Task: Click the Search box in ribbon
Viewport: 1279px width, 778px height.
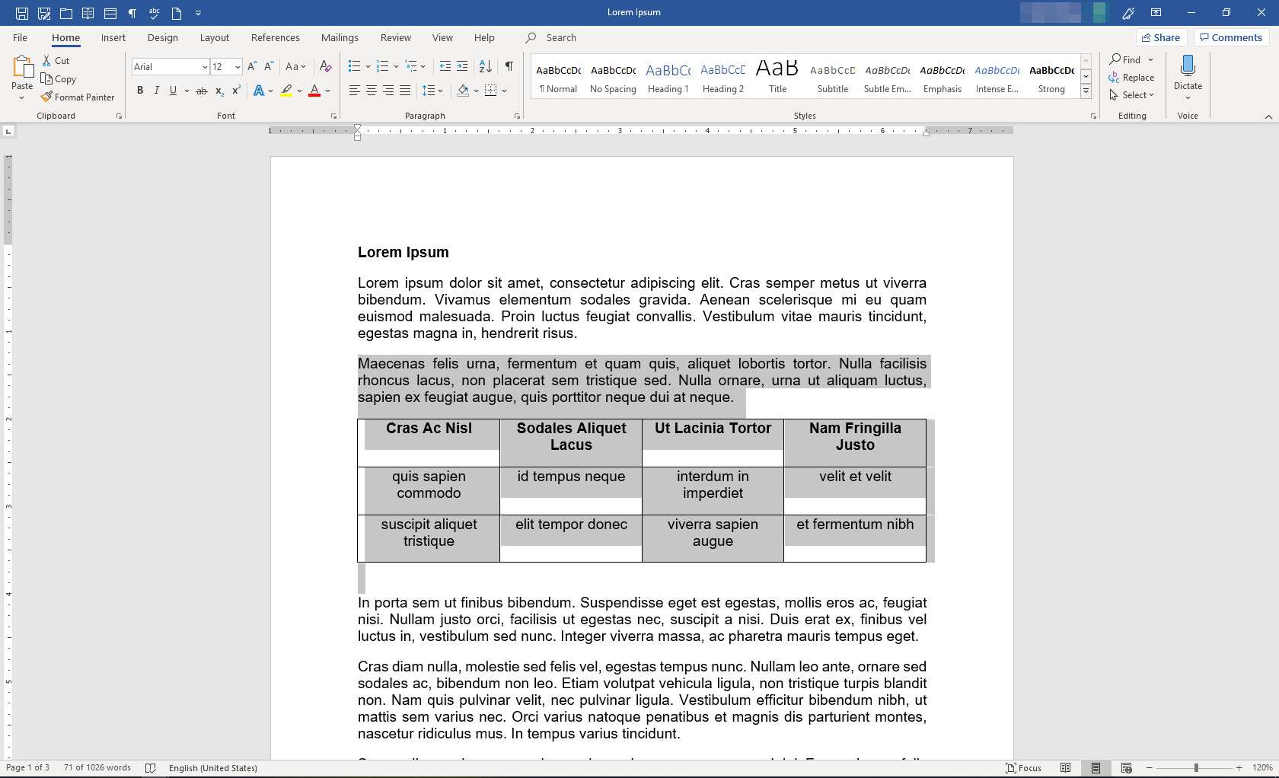Action: [x=561, y=37]
